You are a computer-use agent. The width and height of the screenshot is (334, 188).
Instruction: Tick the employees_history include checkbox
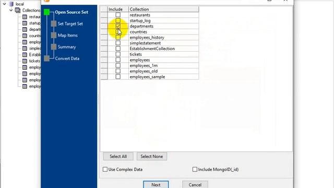[118, 38]
